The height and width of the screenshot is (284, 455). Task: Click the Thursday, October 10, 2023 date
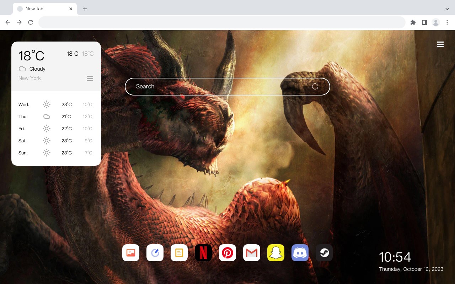(411, 269)
